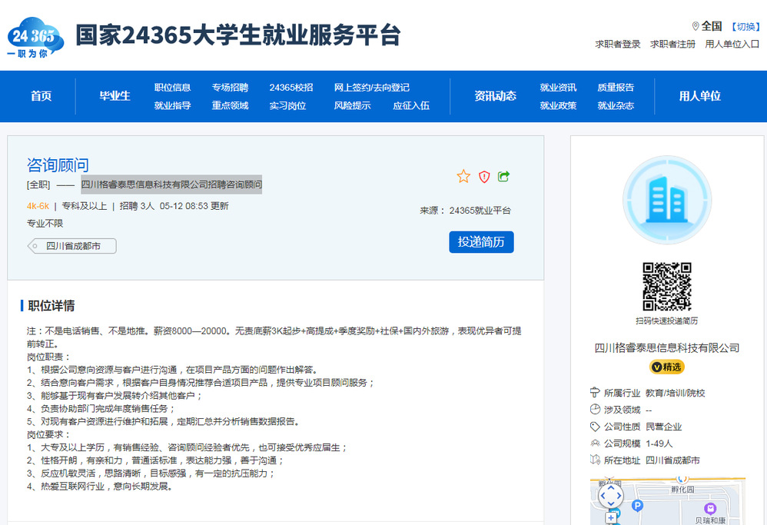Open the 实习岗位 link
The height and width of the screenshot is (525, 767).
coord(287,106)
